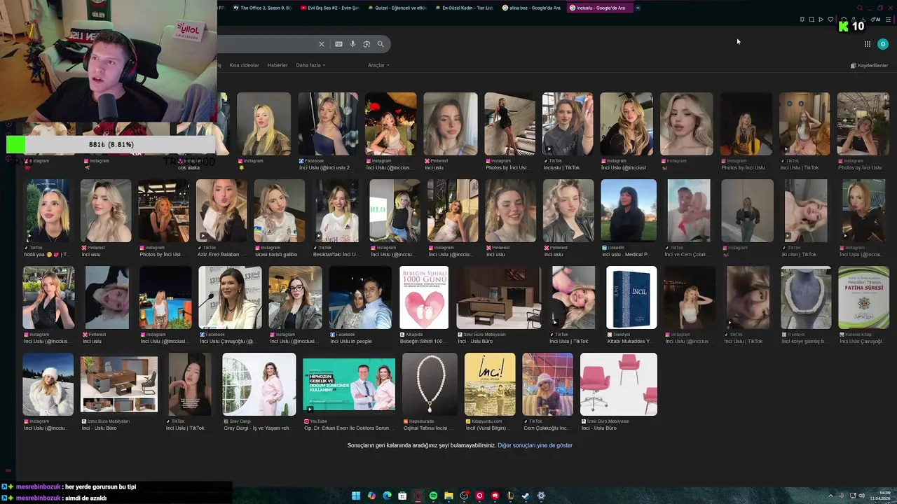Open the office desk Uslu Büro image in bottom row
The width and height of the screenshot is (897, 504).
119,384
